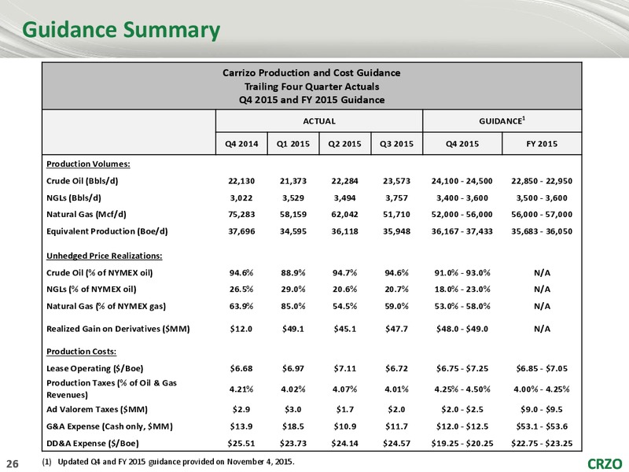Viewport: 629px width, 472px height.
Task: Click the crude oil value 22,284
Action: pyautogui.click(x=344, y=181)
